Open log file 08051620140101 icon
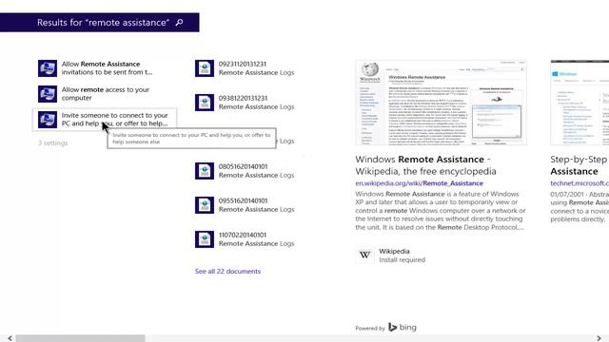Screen dimensions: 609x342 pos(205,171)
